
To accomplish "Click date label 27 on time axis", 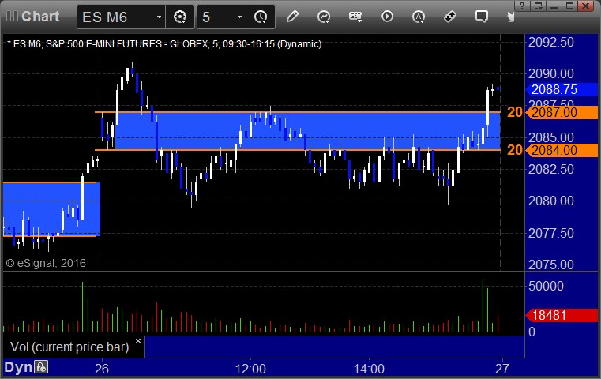I will (x=502, y=369).
